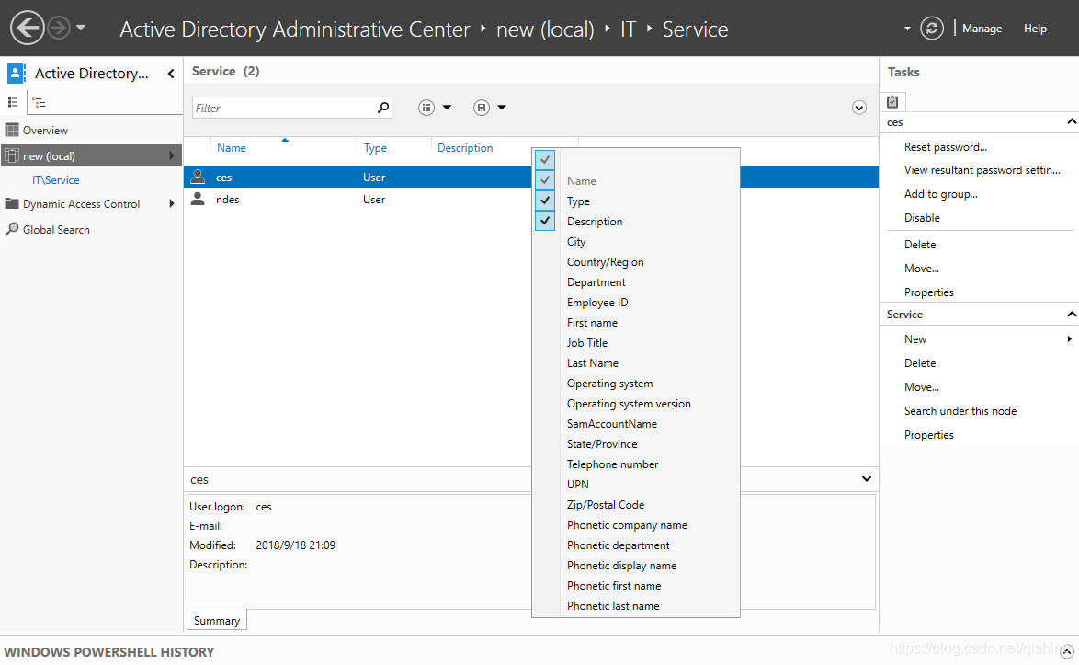Open dropdown arrow left of the refresh icon
This screenshot has height=665, width=1079.
pos(907,29)
